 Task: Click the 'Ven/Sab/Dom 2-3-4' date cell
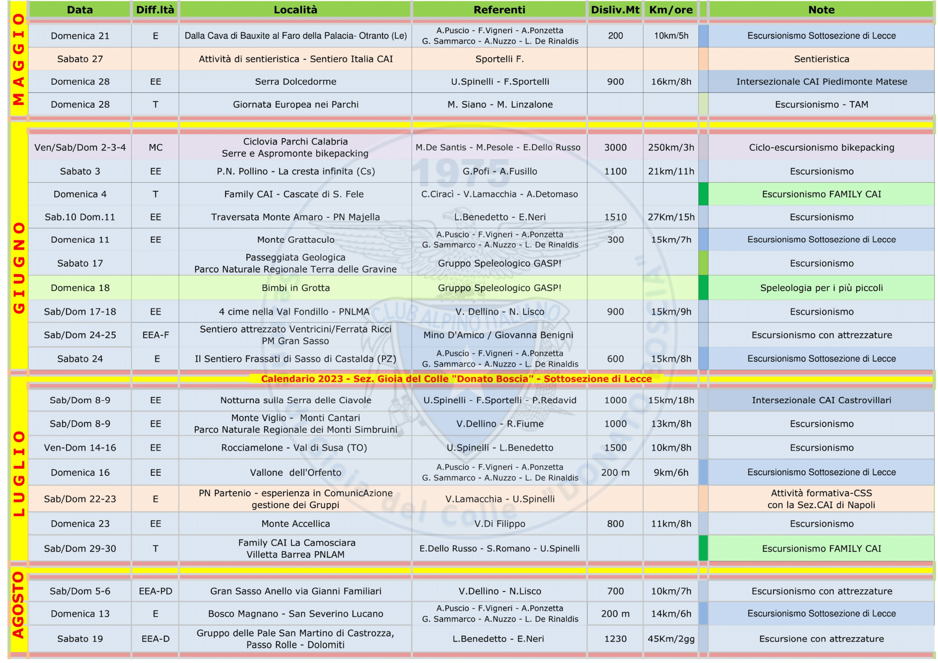click(x=80, y=148)
